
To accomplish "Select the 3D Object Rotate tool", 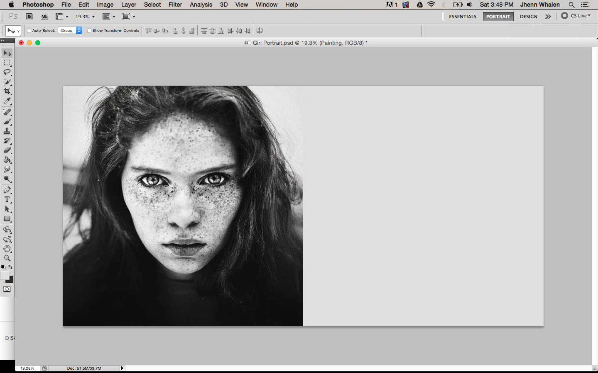I will 7,230.
